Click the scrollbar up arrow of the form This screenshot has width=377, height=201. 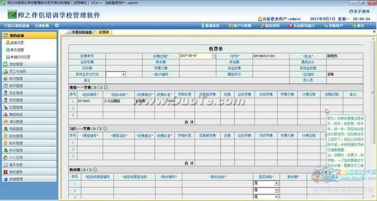tap(373, 39)
